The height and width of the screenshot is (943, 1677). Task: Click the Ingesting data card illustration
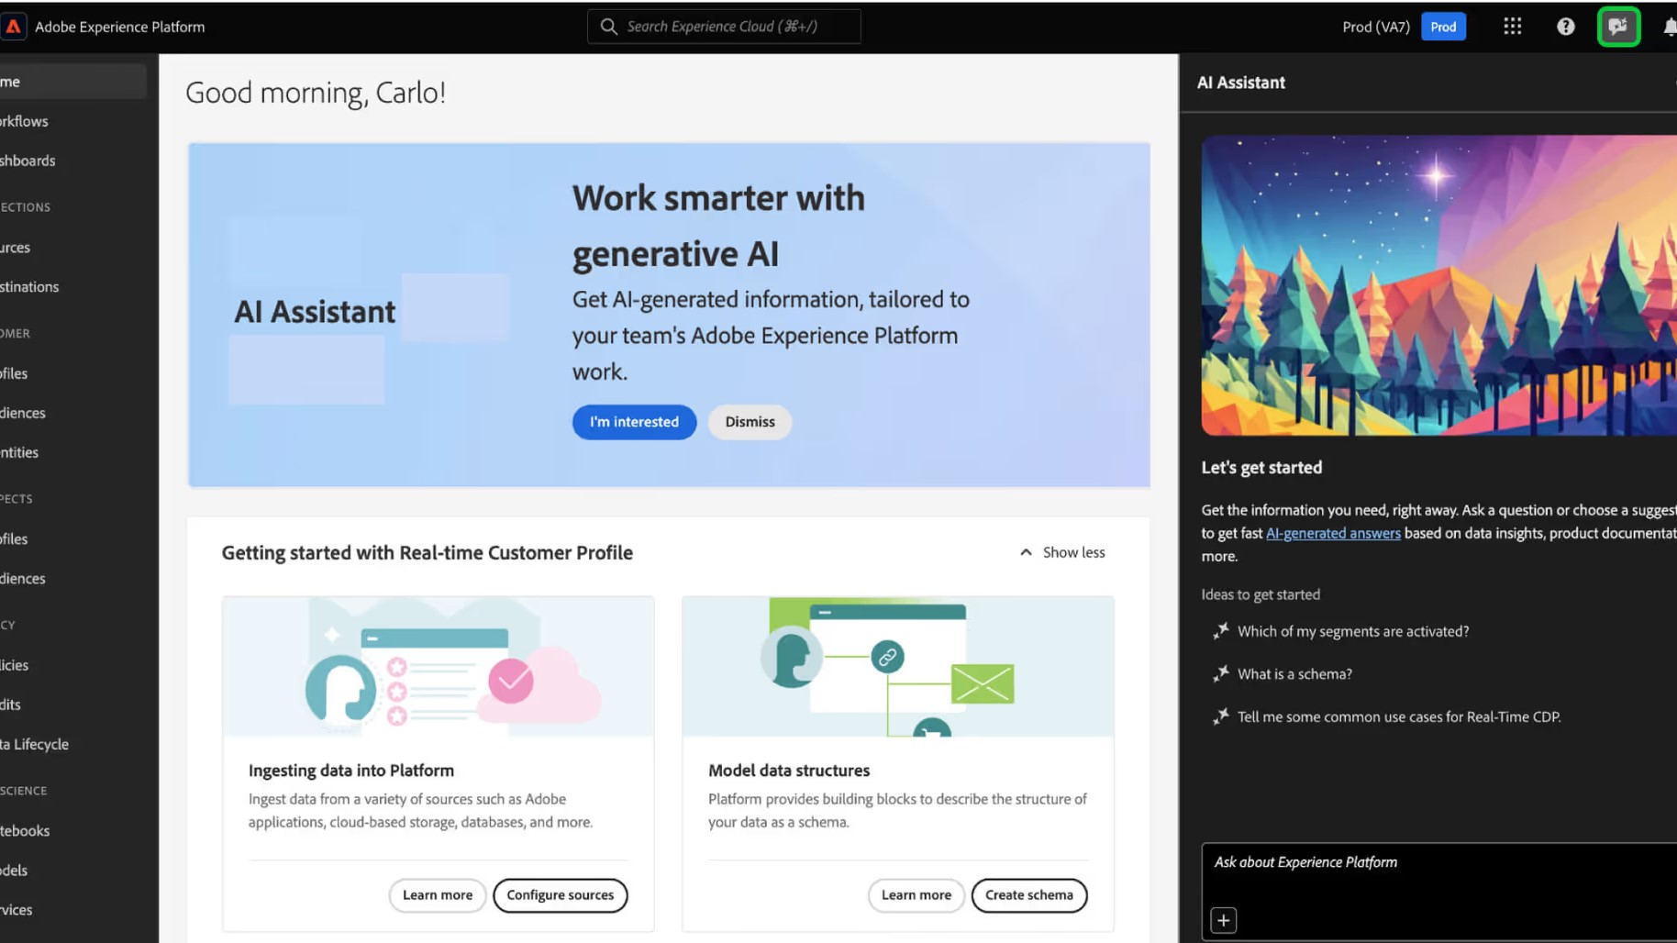coord(439,666)
